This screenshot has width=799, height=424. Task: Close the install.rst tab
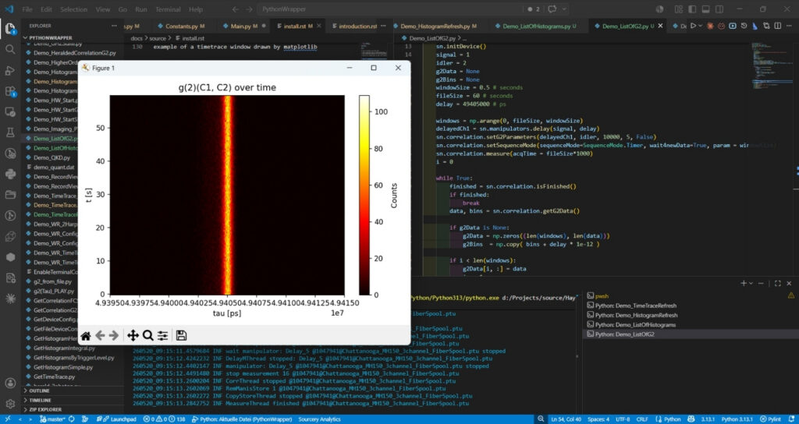tap(318, 26)
